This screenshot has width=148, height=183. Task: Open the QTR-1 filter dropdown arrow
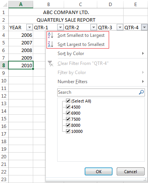point(60,27)
